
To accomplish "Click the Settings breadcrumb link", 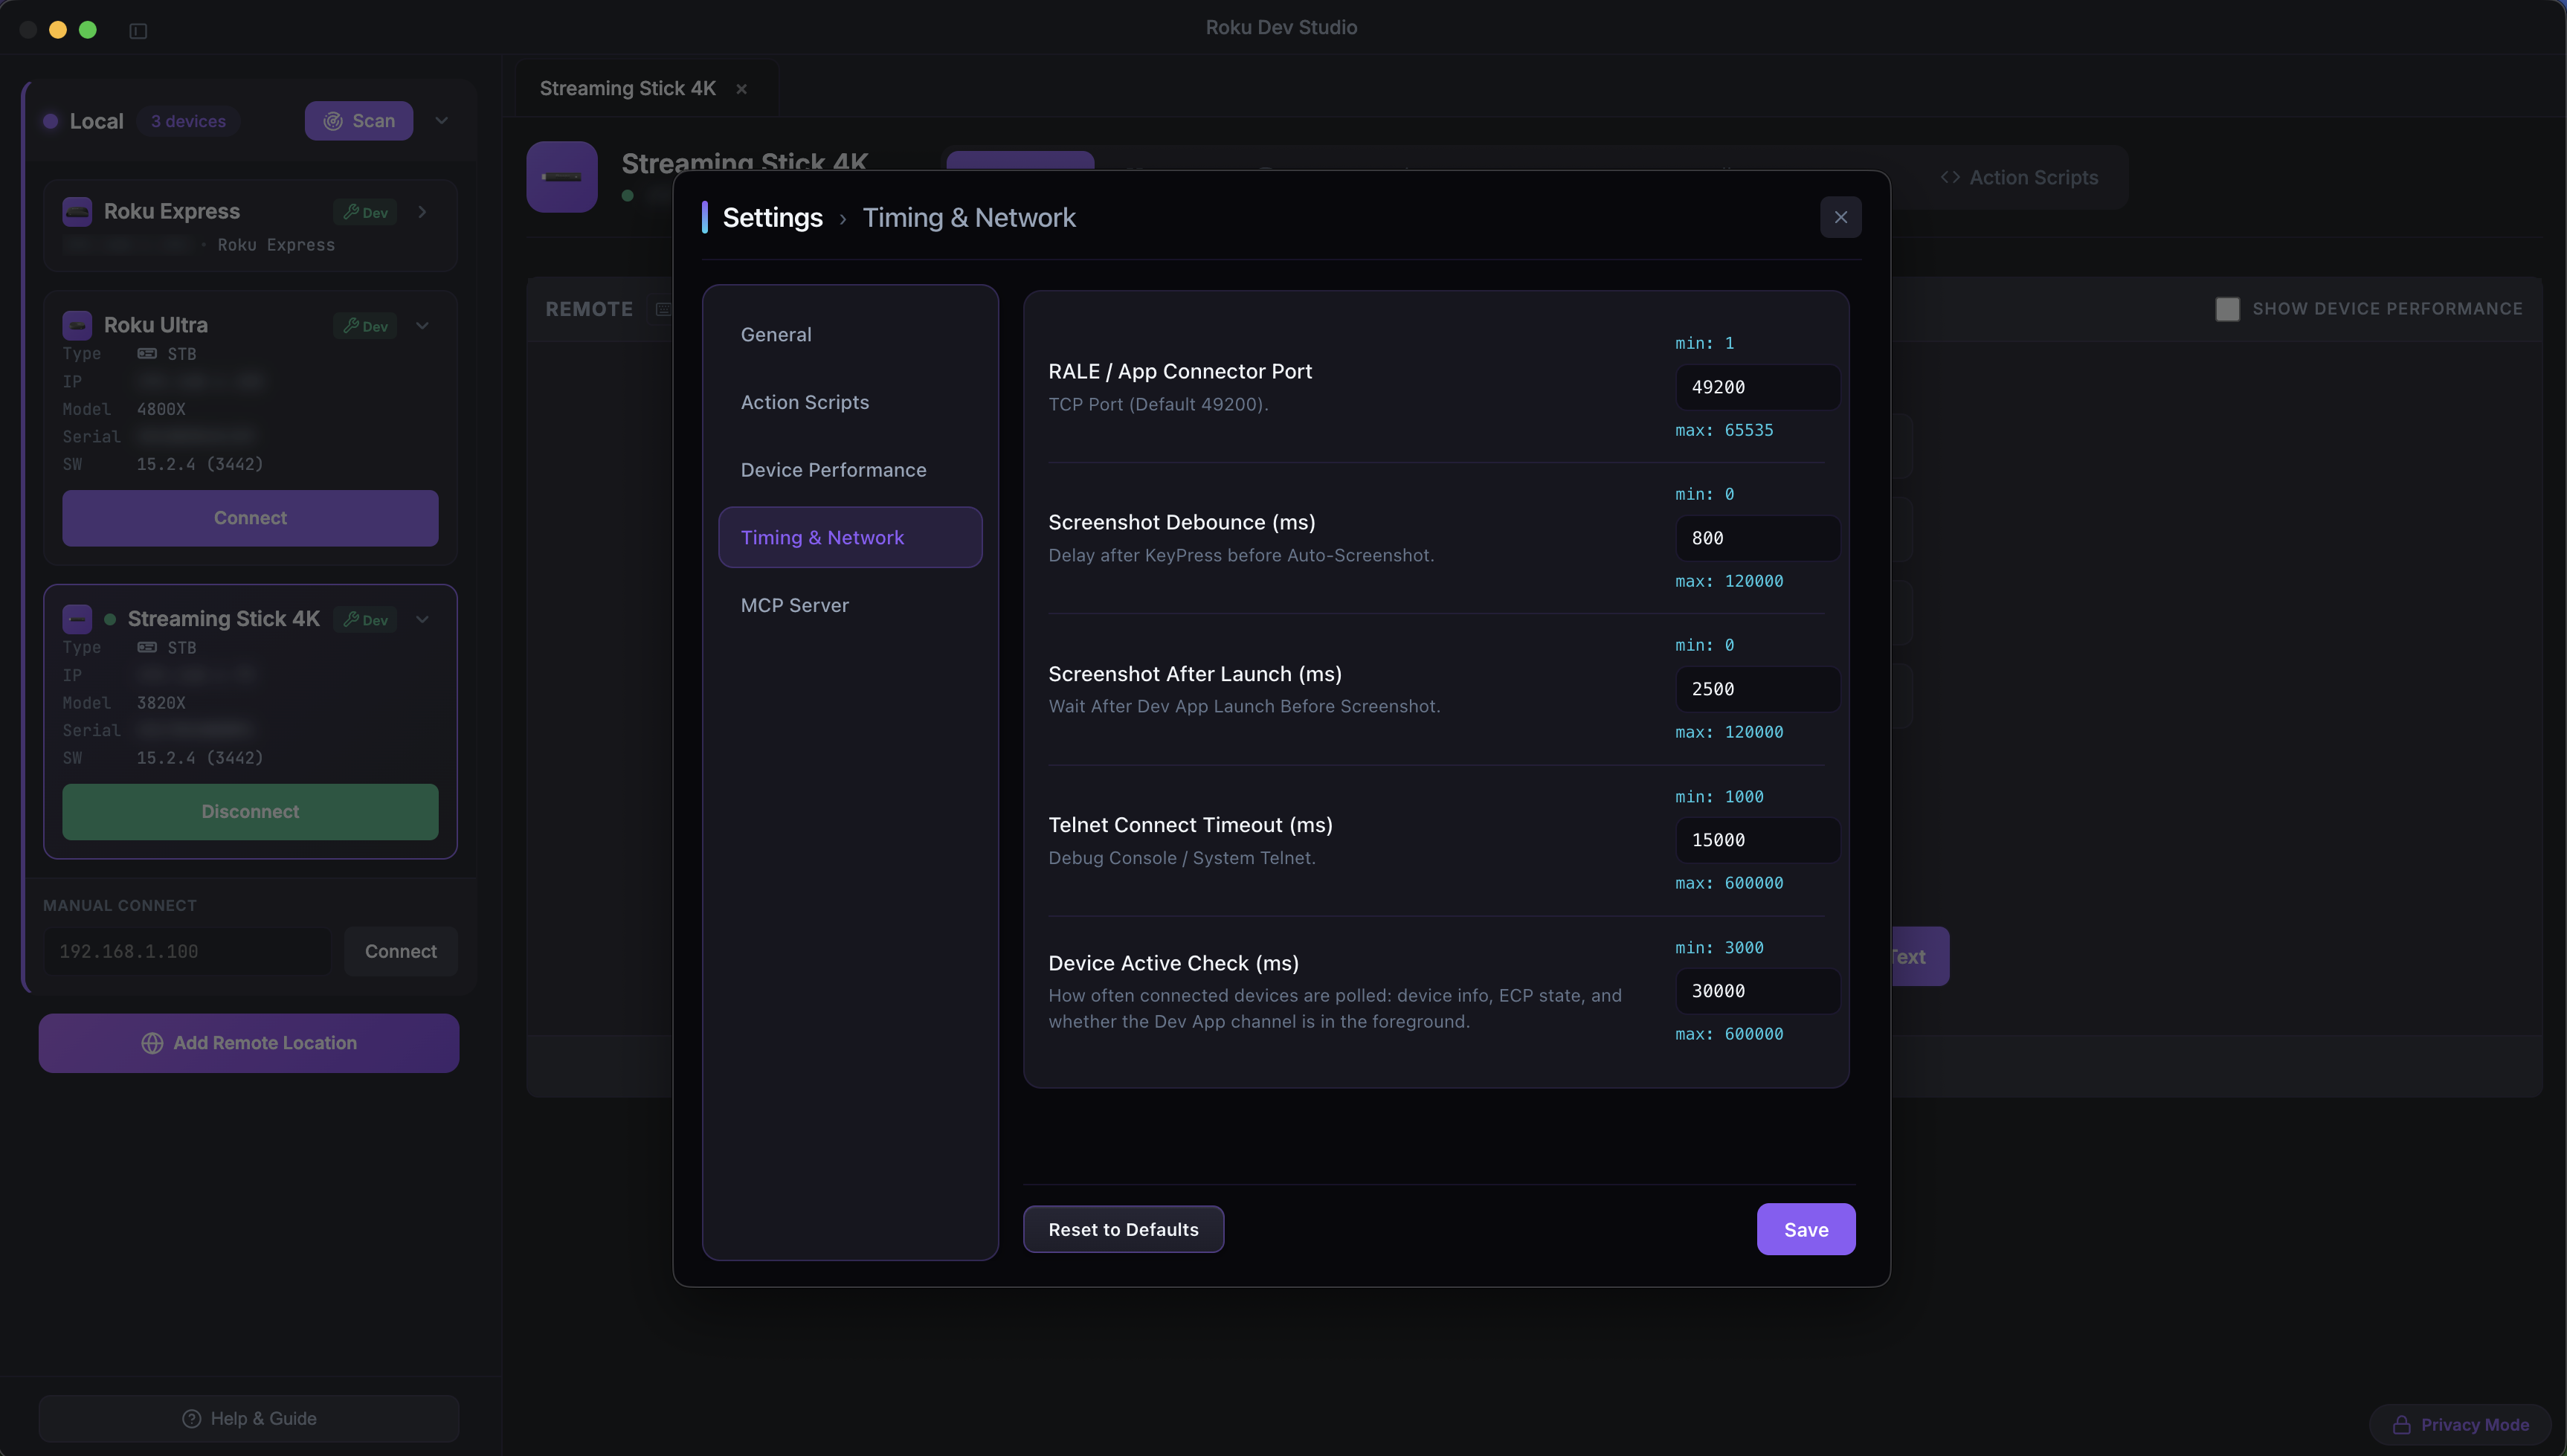I will coord(772,218).
